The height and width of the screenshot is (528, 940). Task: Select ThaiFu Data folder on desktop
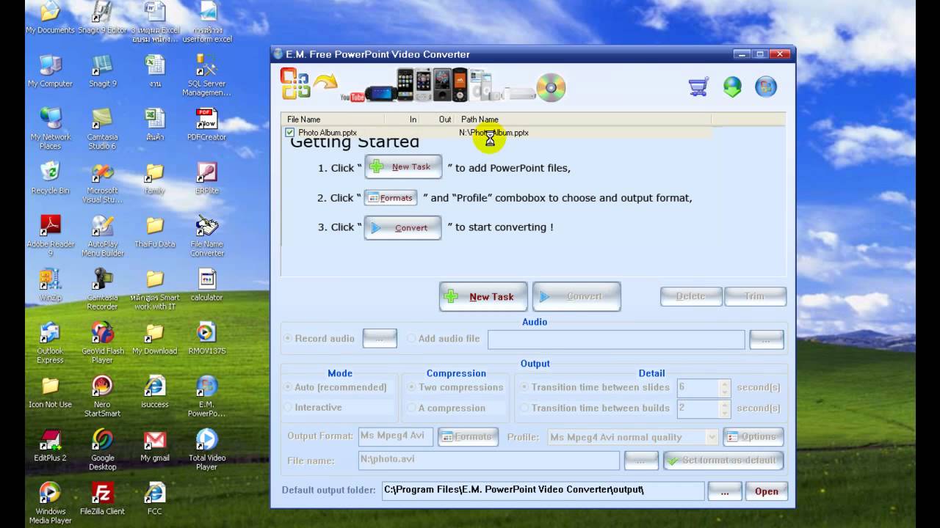pos(155,232)
